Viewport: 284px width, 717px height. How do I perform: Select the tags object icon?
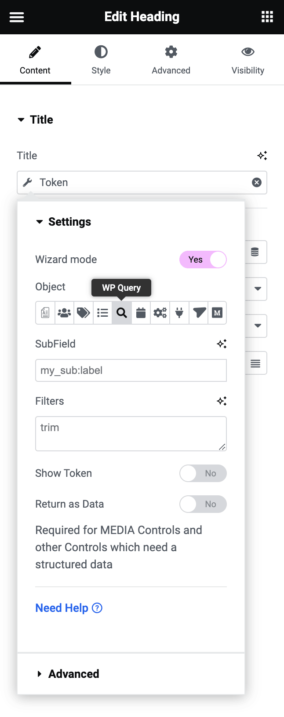[x=84, y=313]
